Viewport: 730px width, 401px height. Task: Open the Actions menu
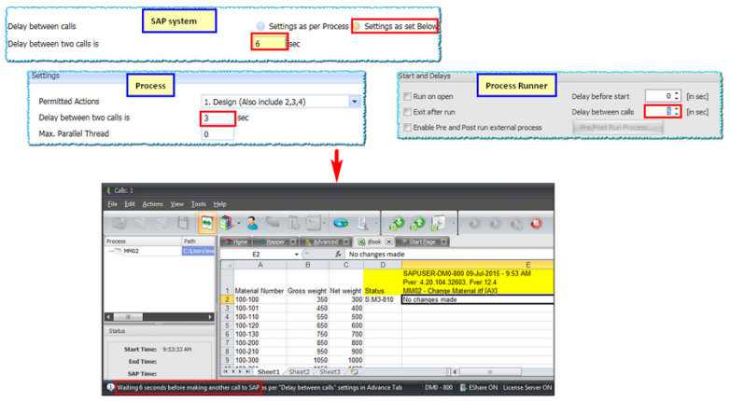pos(153,203)
